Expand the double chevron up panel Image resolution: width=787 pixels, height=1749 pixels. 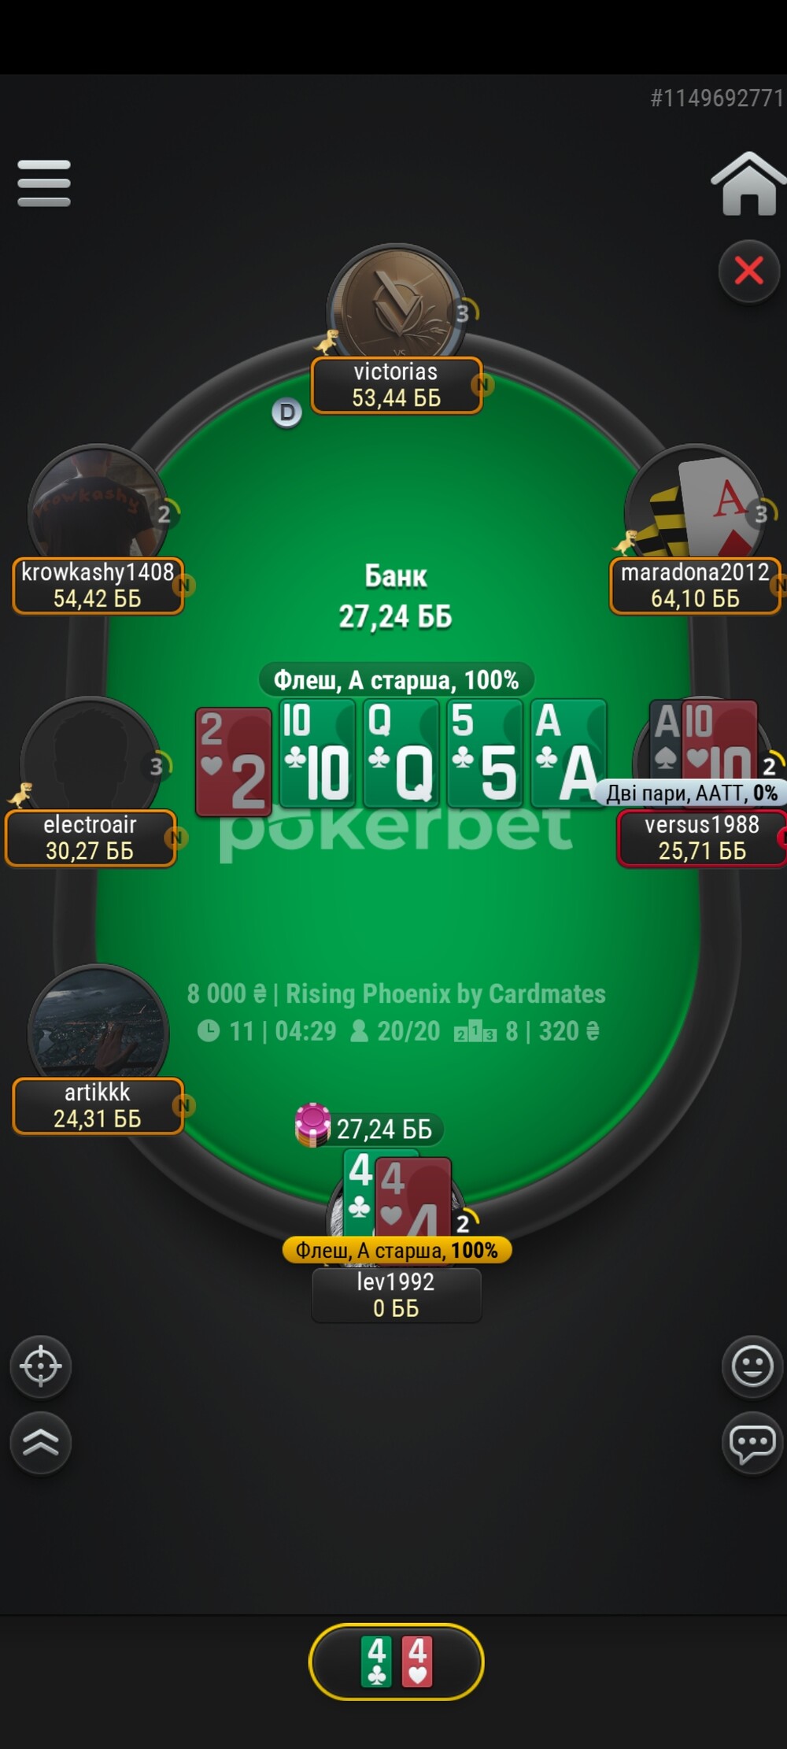41,1443
